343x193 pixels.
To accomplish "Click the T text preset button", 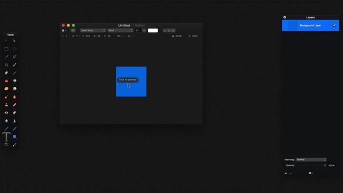I will click(x=73, y=31).
